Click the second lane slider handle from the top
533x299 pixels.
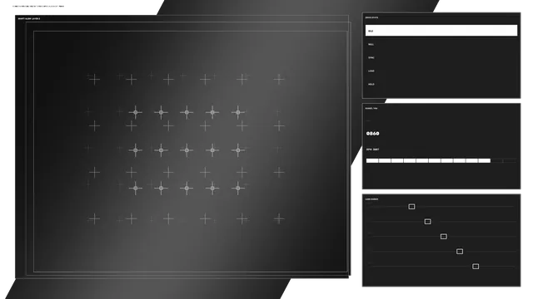427,222
